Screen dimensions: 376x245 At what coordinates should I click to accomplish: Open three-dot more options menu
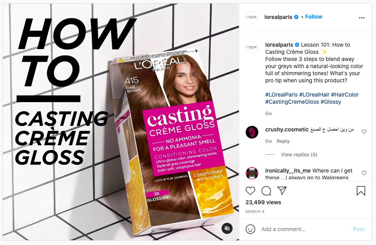tap(362, 18)
